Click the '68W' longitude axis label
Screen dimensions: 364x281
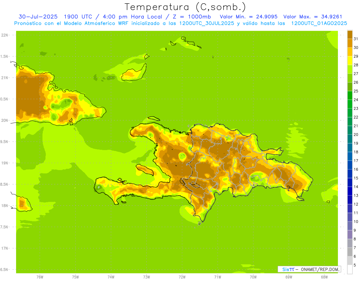[324, 277]
